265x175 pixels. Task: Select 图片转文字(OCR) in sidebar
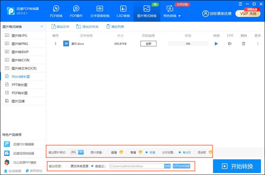(x=23, y=68)
